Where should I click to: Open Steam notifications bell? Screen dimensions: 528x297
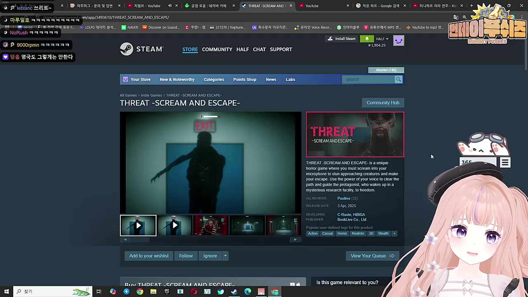click(x=367, y=39)
